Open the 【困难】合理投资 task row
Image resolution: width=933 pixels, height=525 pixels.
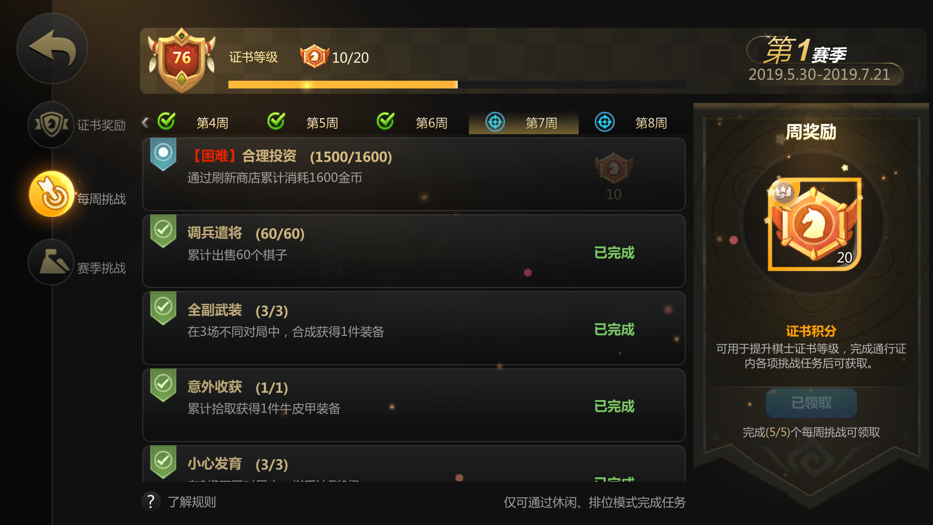coord(414,174)
